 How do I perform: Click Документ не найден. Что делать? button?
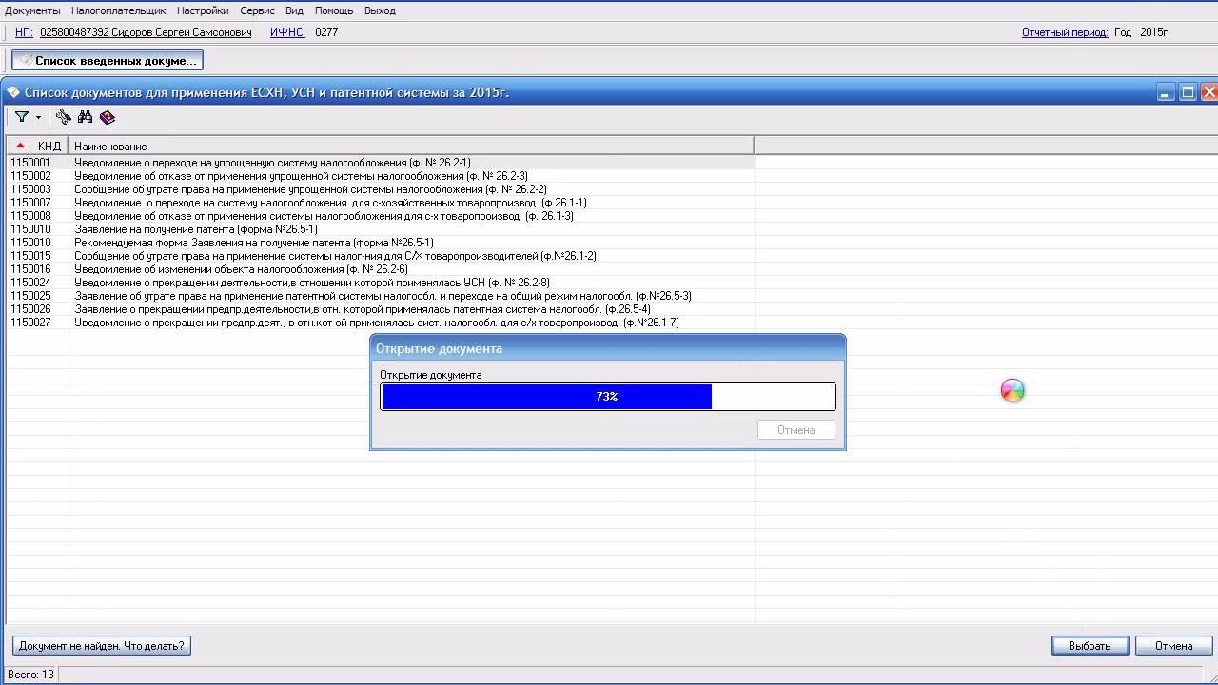(102, 646)
